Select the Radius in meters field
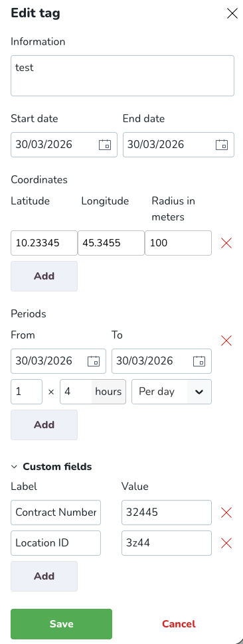 tap(178, 243)
